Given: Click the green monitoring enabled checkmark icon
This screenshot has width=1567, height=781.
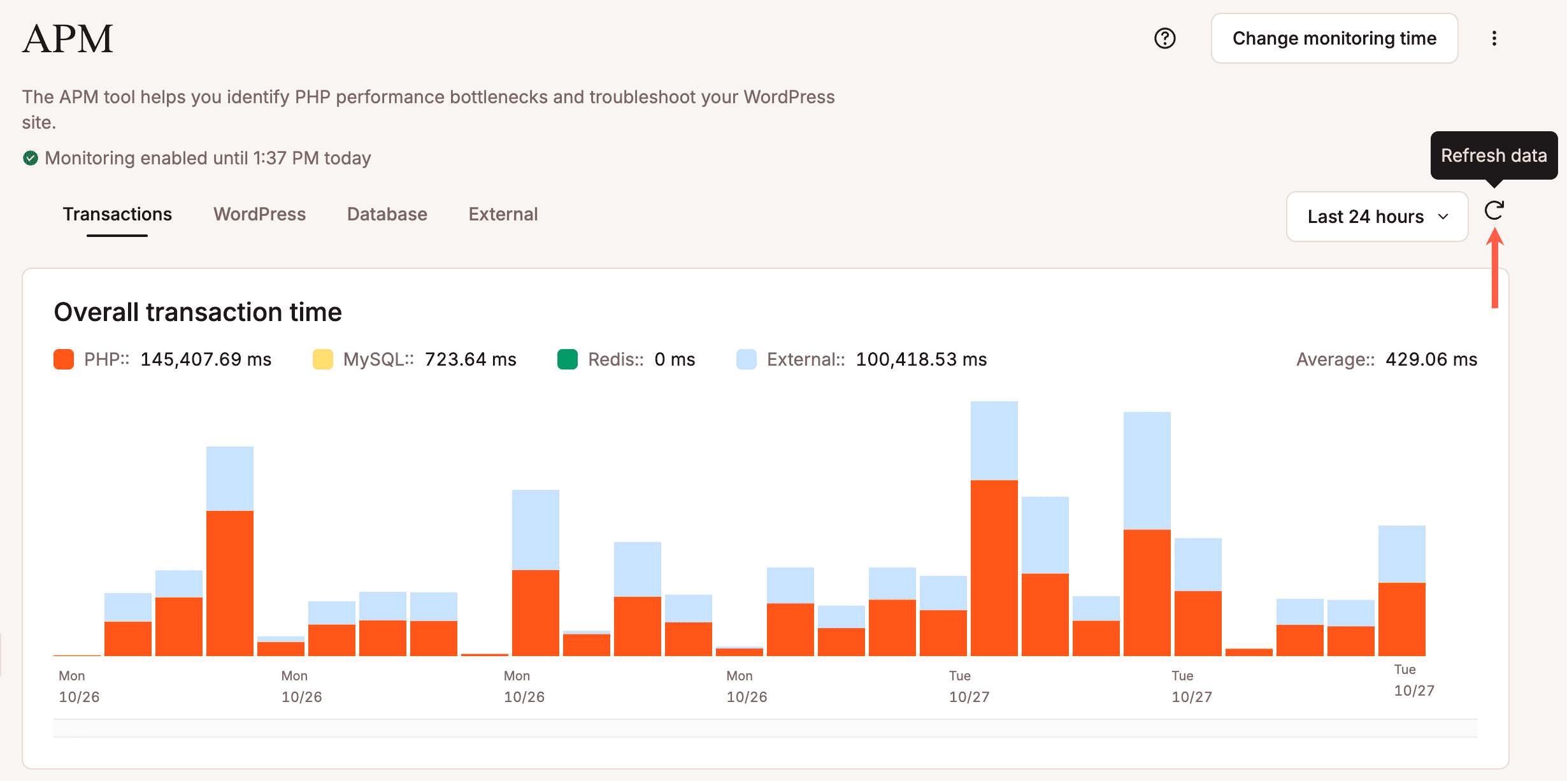Looking at the screenshot, I should pos(31,158).
